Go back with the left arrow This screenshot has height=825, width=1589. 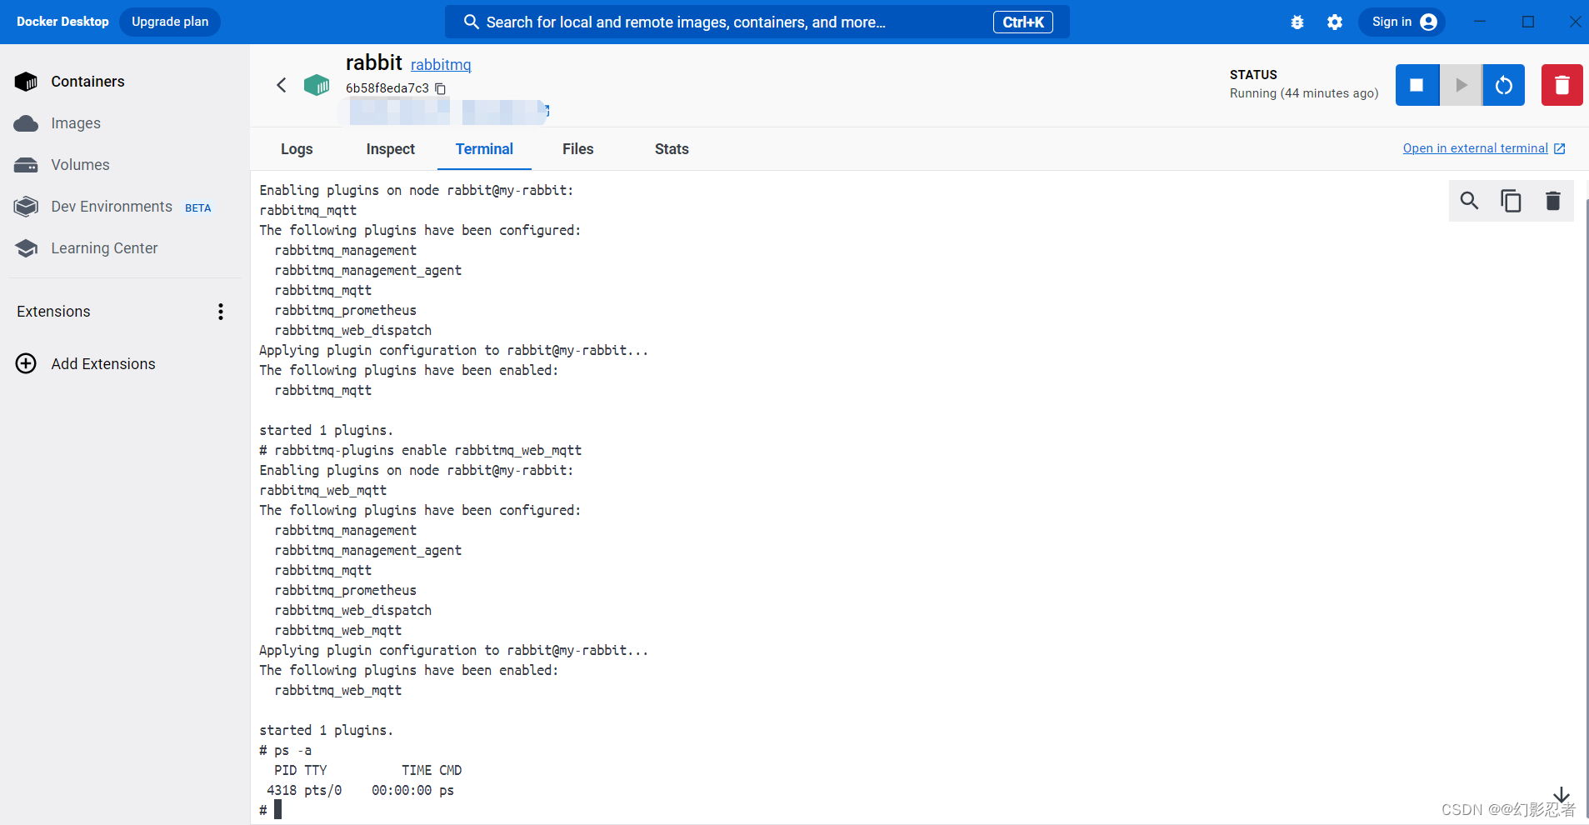[x=282, y=85]
